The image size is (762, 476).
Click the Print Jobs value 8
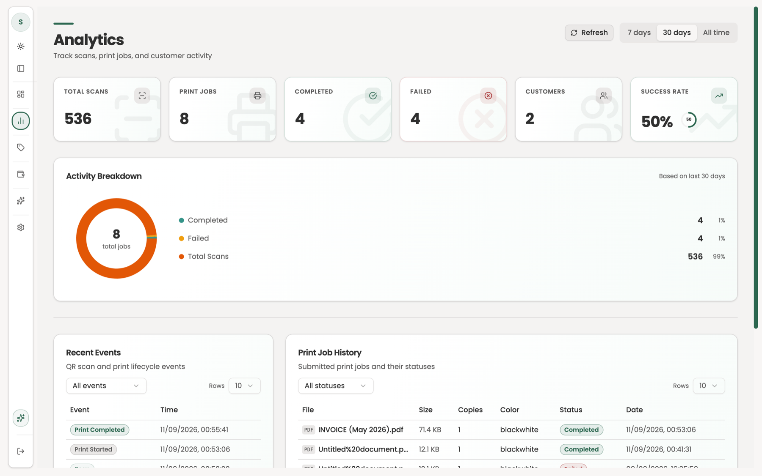coord(184,119)
